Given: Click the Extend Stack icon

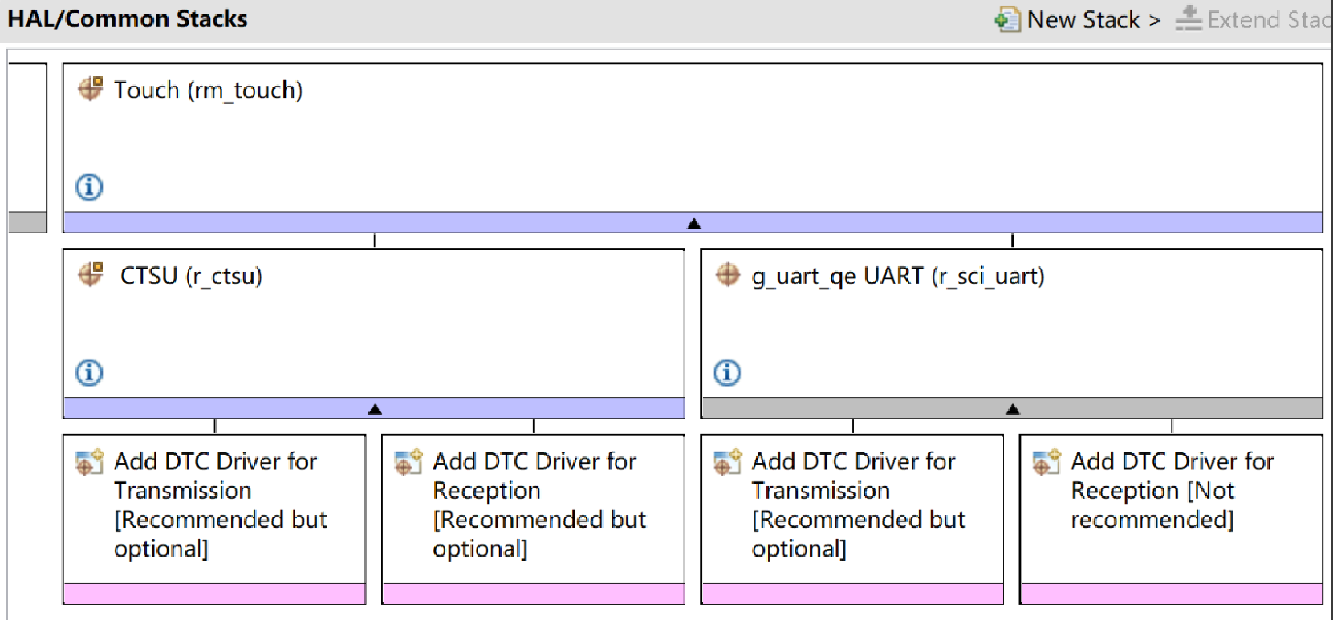Looking at the screenshot, I should 1189,19.
